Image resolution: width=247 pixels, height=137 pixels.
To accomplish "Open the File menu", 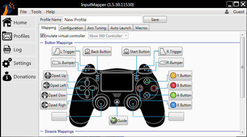I will click(x=23, y=12).
